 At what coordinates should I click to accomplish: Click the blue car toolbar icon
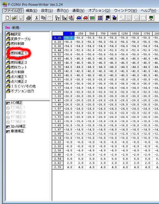click(x=79, y=18)
